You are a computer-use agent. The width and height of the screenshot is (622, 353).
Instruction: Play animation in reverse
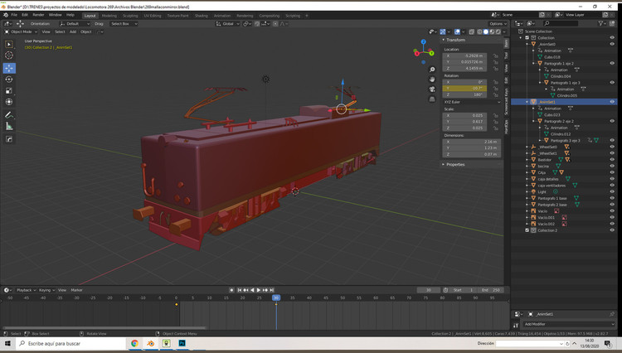coord(252,290)
